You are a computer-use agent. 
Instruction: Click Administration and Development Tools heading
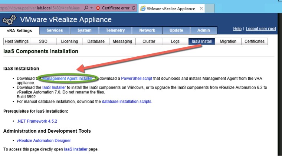tap(47, 131)
